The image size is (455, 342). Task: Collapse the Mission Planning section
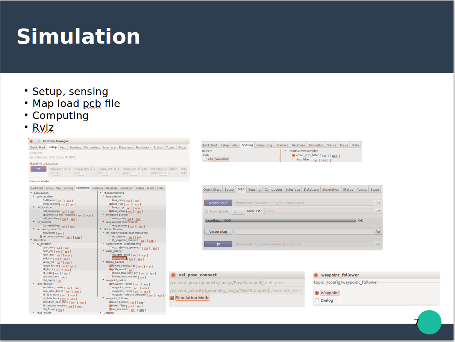(100, 193)
